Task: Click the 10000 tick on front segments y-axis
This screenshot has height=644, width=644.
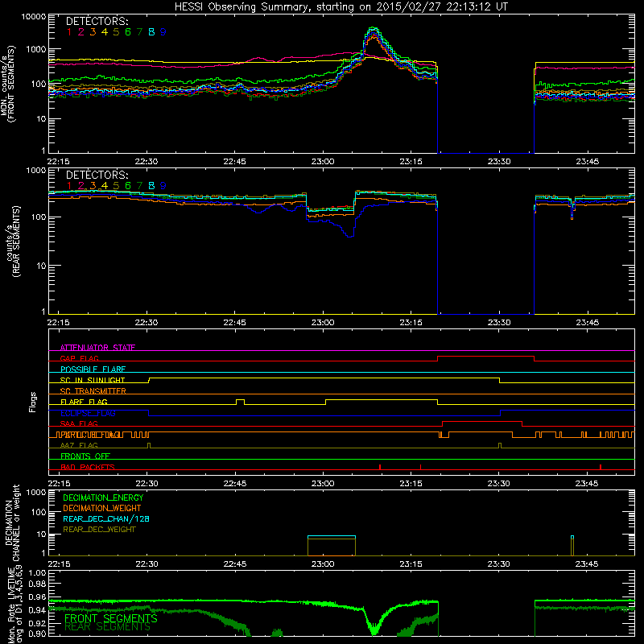Action: [x=34, y=17]
